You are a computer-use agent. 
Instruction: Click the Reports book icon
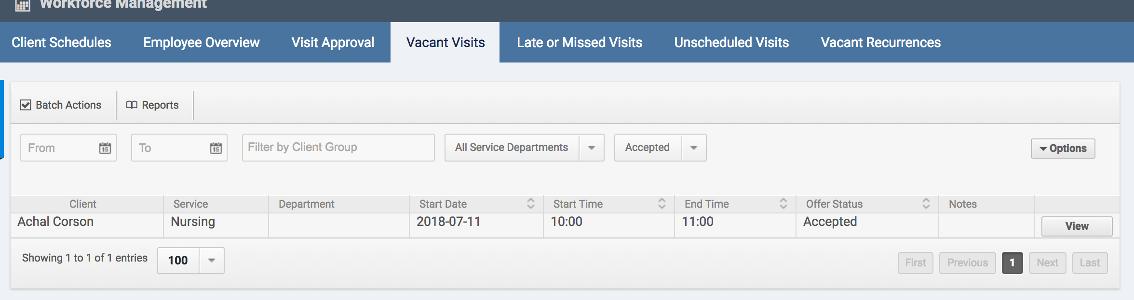tap(132, 105)
